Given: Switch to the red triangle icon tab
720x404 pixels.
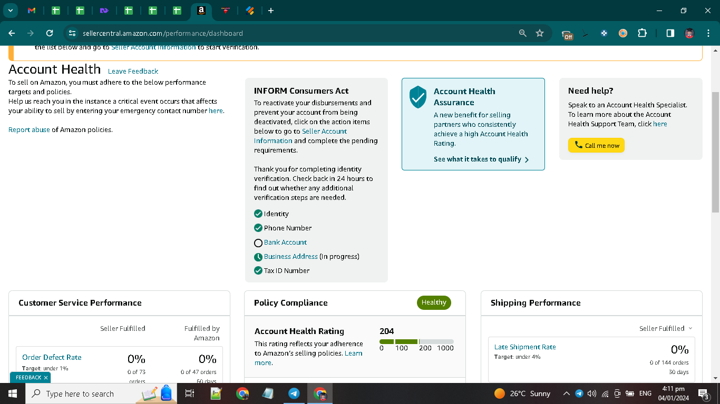Looking at the screenshot, I should pos(226,11).
